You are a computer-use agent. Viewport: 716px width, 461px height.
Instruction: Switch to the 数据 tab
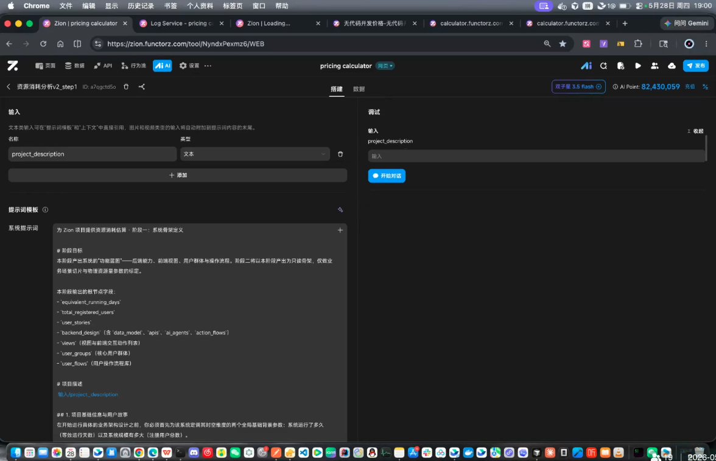click(359, 89)
